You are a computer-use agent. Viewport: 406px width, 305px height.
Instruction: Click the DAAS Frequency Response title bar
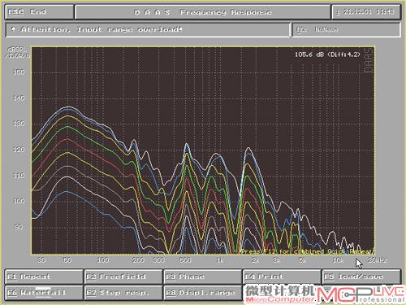point(203,12)
